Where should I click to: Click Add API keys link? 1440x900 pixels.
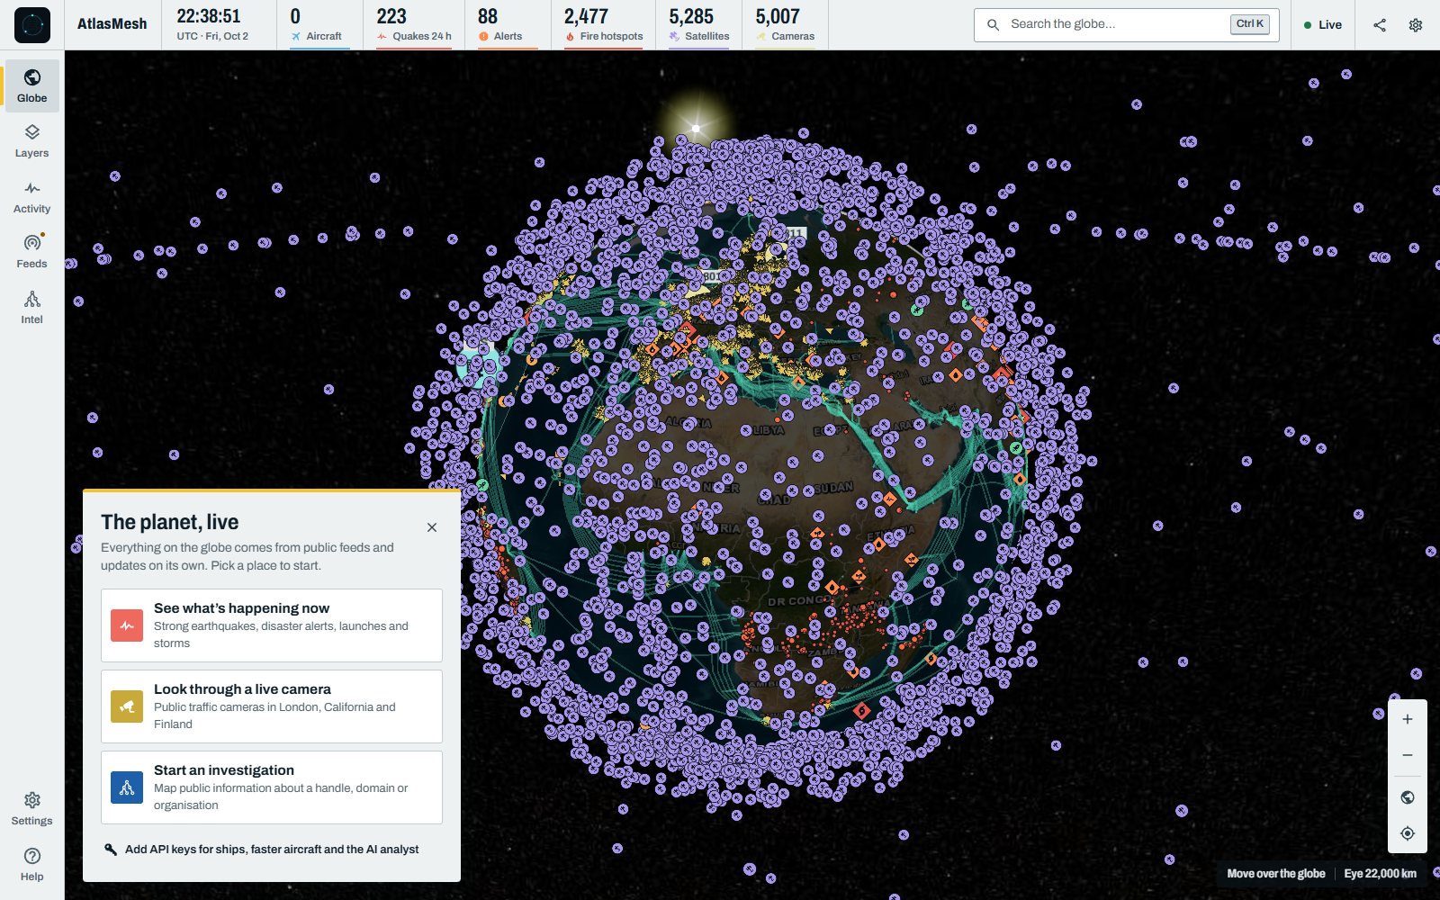tap(262, 850)
